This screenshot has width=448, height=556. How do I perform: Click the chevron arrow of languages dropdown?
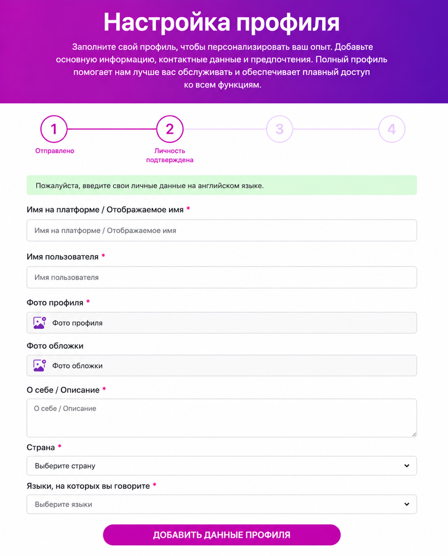(407, 504)
